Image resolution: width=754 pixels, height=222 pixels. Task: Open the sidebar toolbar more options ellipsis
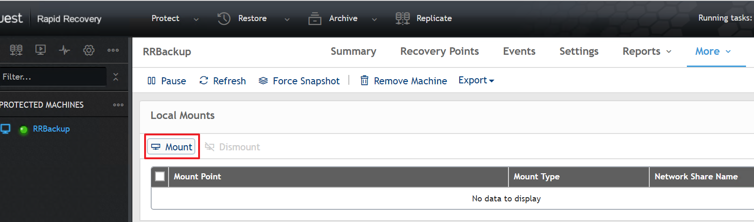(x=113, y=50)
